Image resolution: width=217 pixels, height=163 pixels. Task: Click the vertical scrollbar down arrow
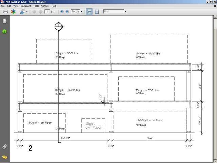tap(215, 161)
